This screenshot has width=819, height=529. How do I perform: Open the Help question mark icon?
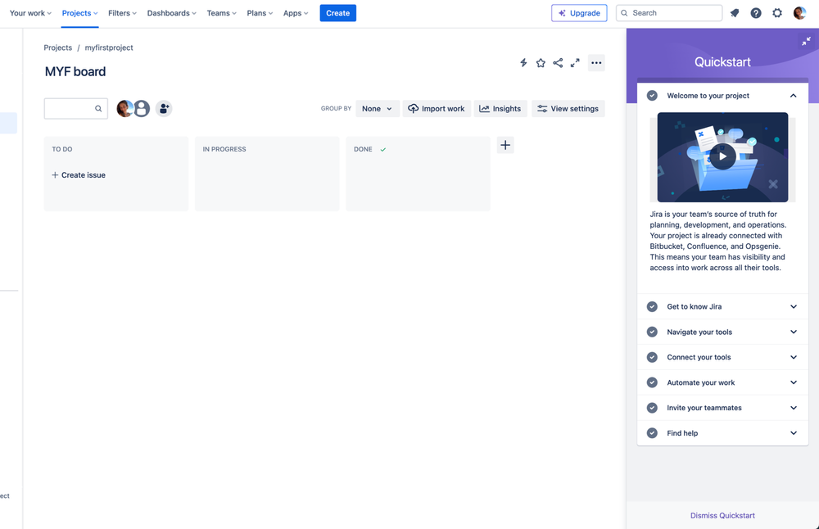(756, 13)
